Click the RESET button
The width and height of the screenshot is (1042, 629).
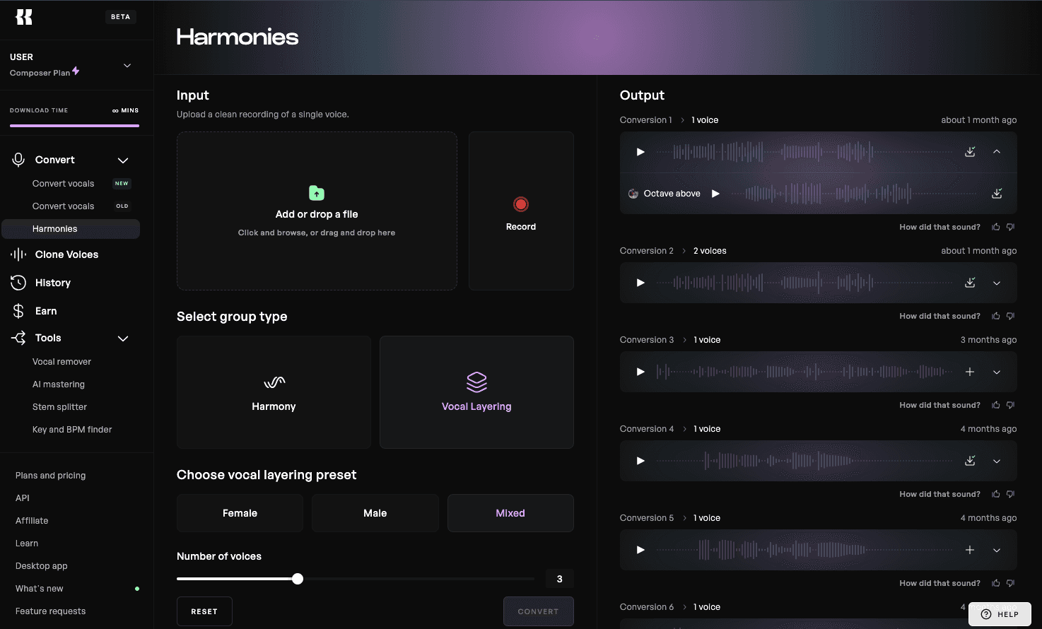[x=204, y=611]
